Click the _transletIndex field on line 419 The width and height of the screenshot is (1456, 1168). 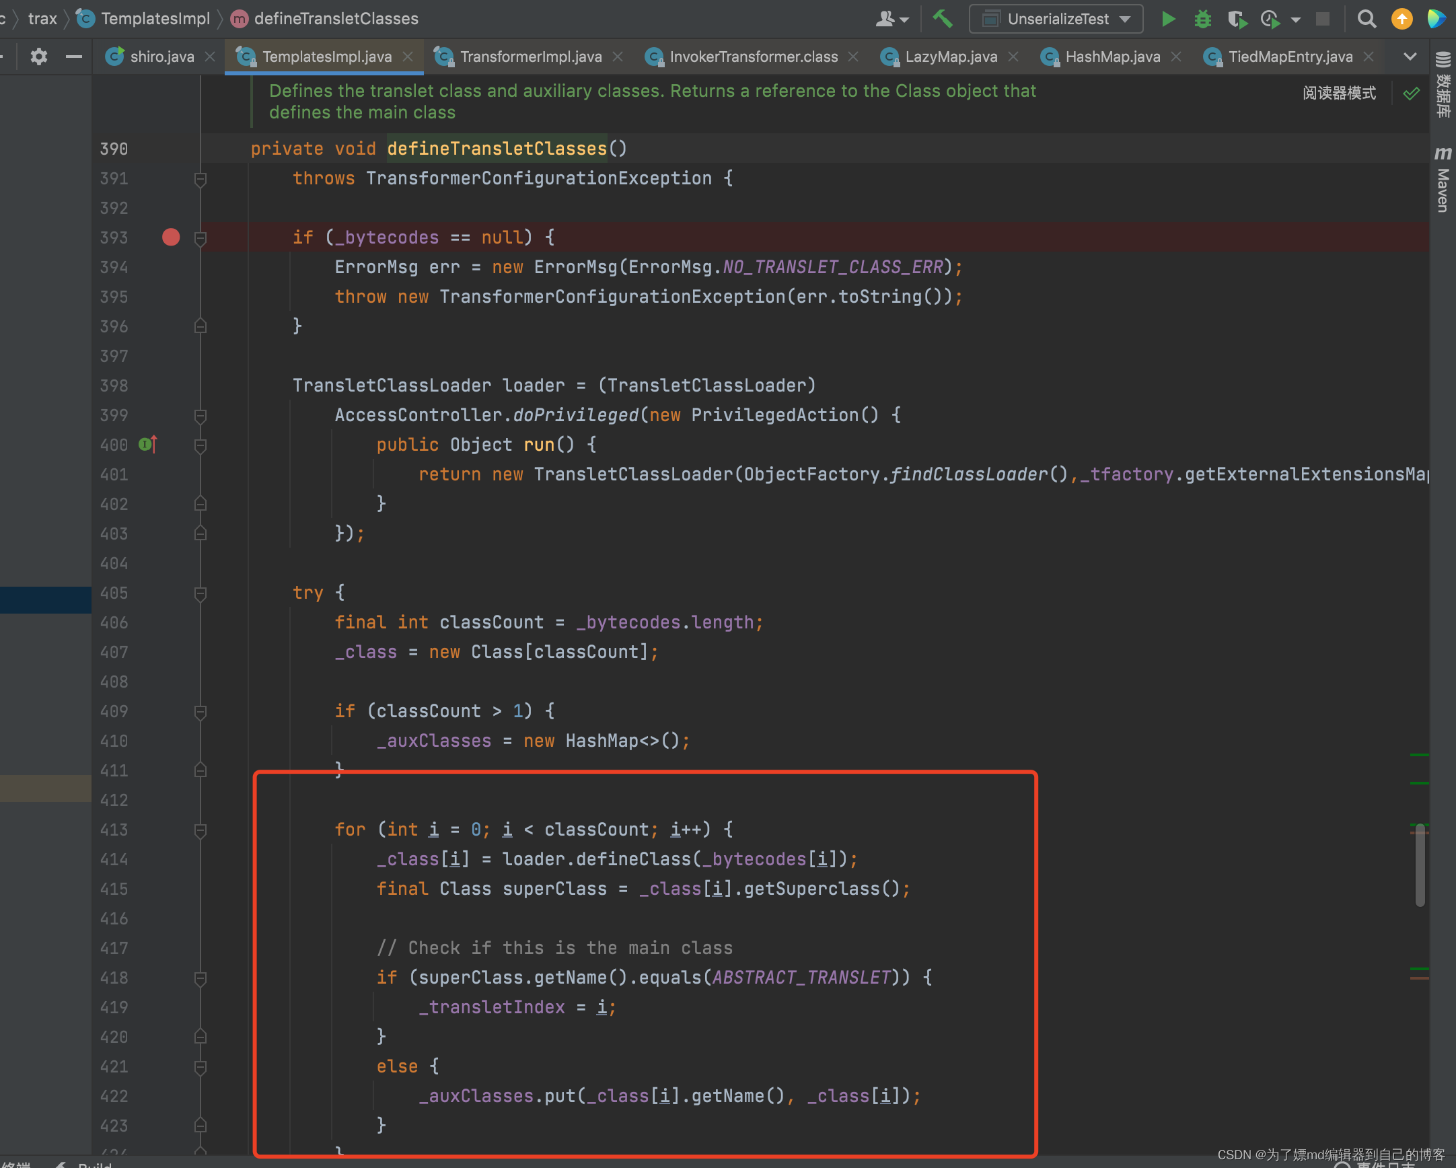coord(492,1007)
